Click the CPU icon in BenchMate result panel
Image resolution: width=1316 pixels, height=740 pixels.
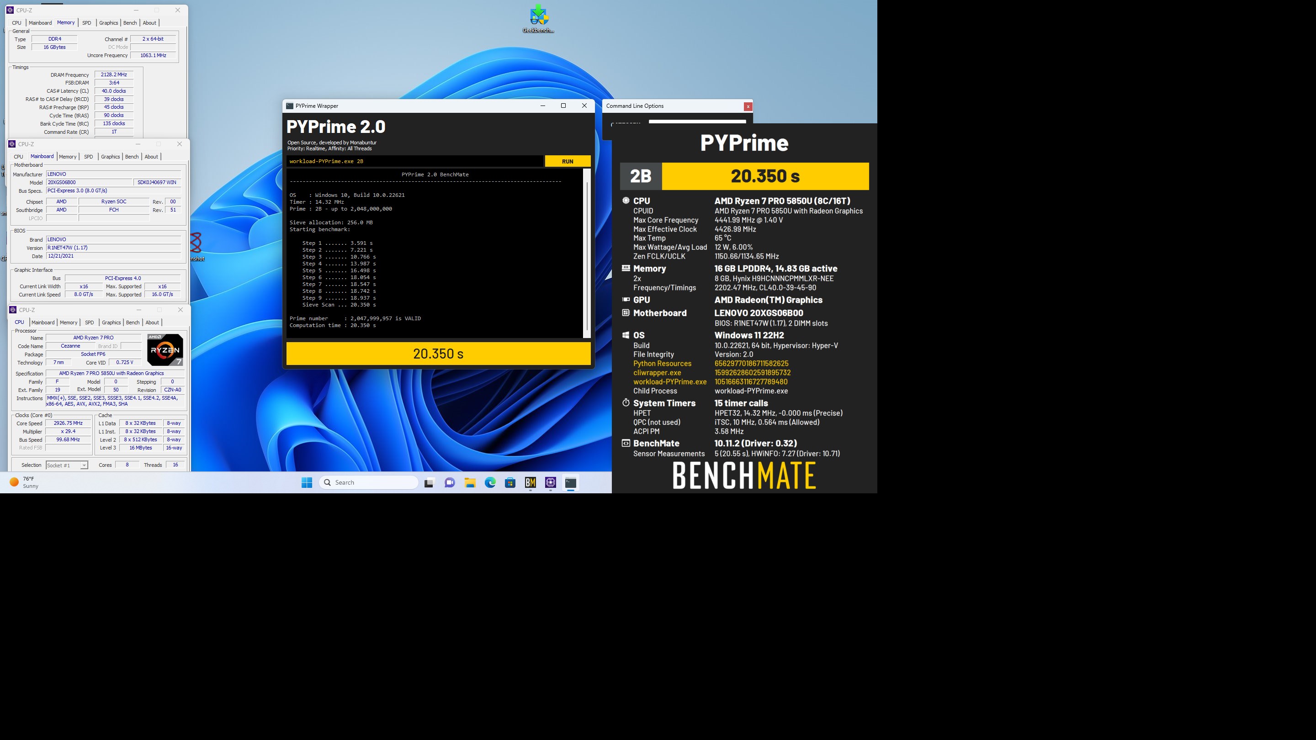pos(626,201)
